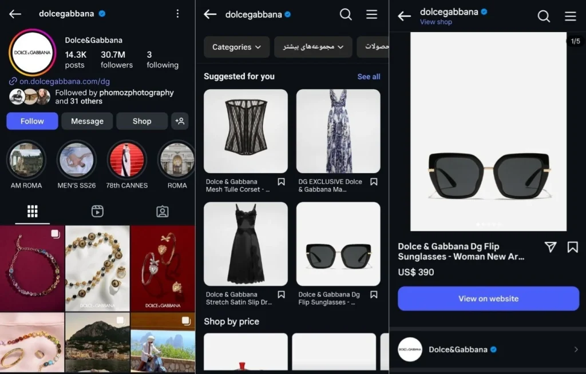The height and width of the screenshot is (374, 586).
Task: Click the Message button
Action: [x=87, y=121]
